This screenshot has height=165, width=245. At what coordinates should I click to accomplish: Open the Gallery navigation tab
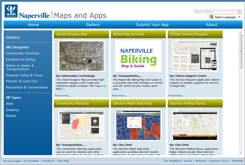(x=93, y=25)
